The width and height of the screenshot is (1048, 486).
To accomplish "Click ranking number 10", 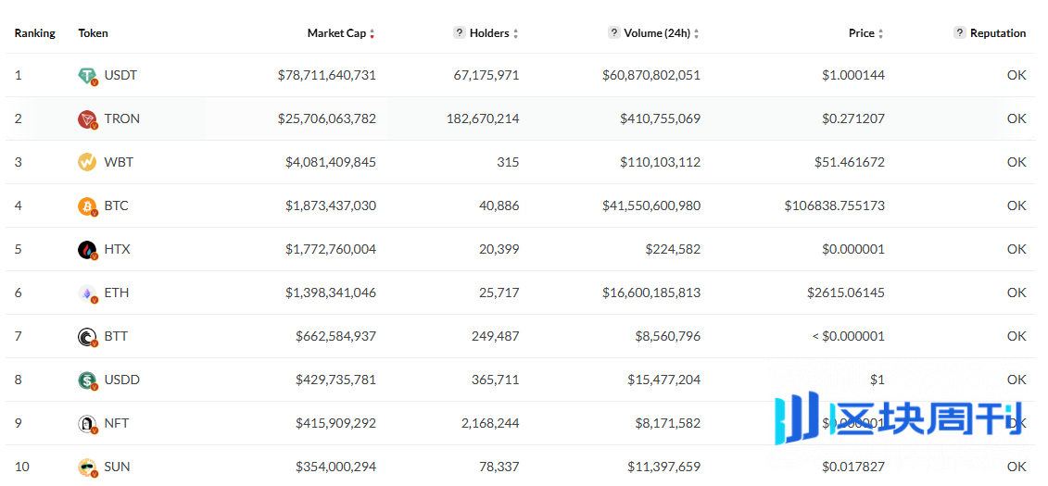I will [x=22, y=467].
